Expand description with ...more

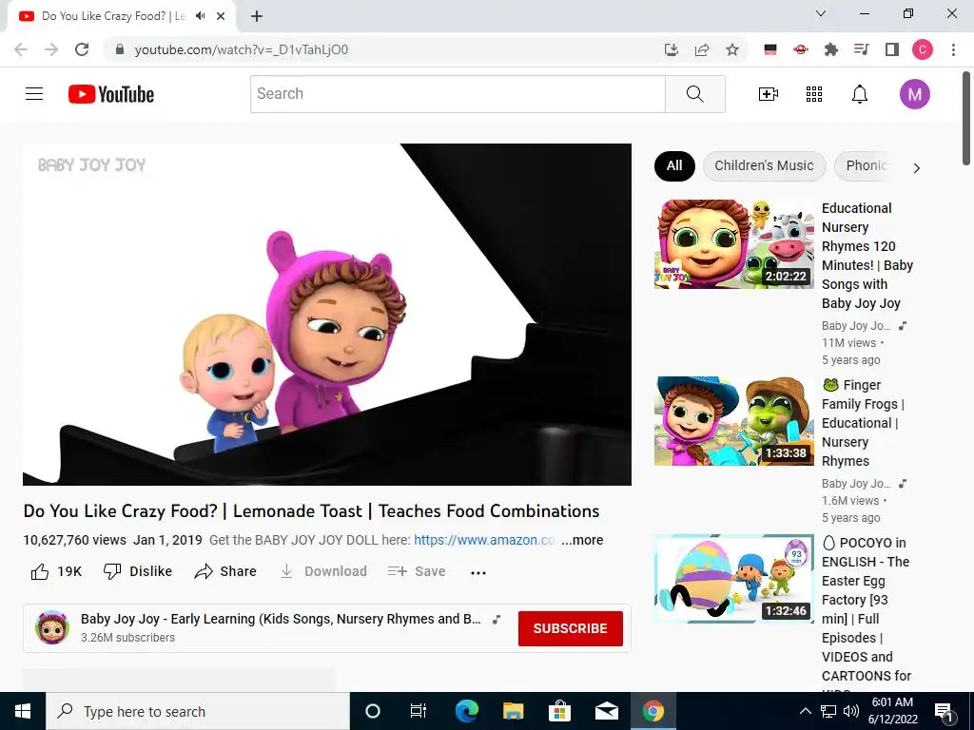[x=582, y=540]
